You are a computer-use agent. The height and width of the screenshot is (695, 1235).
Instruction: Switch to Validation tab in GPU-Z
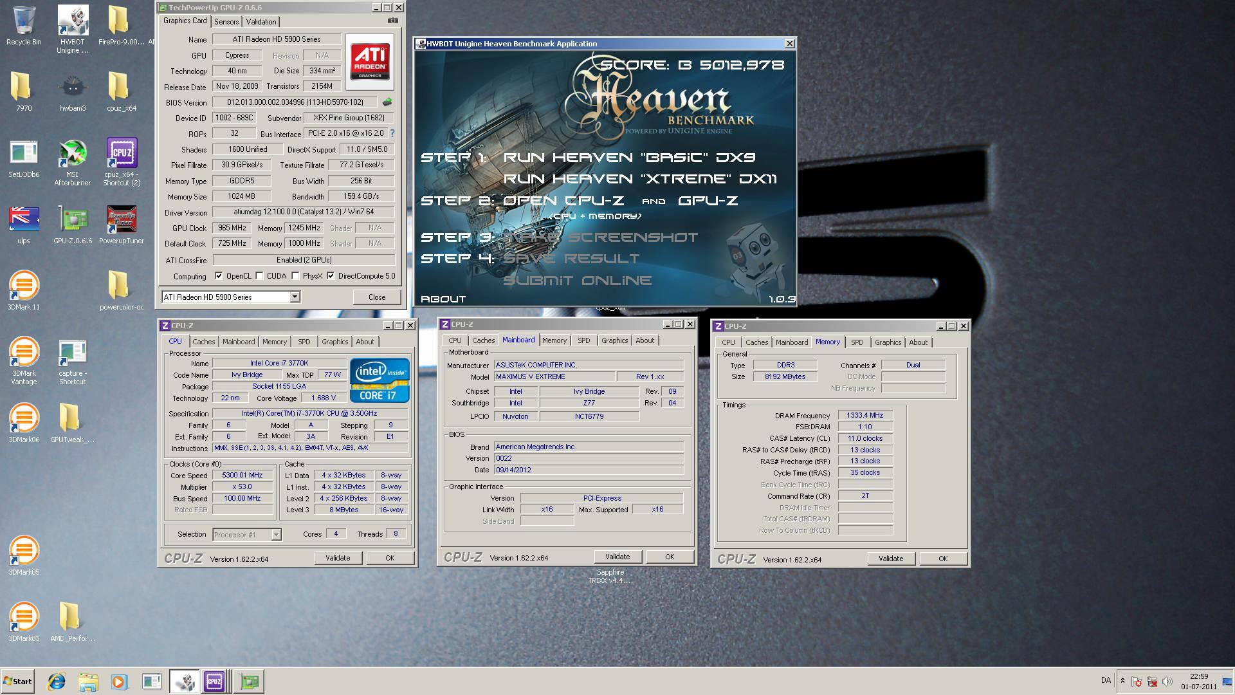pos(261,22)
